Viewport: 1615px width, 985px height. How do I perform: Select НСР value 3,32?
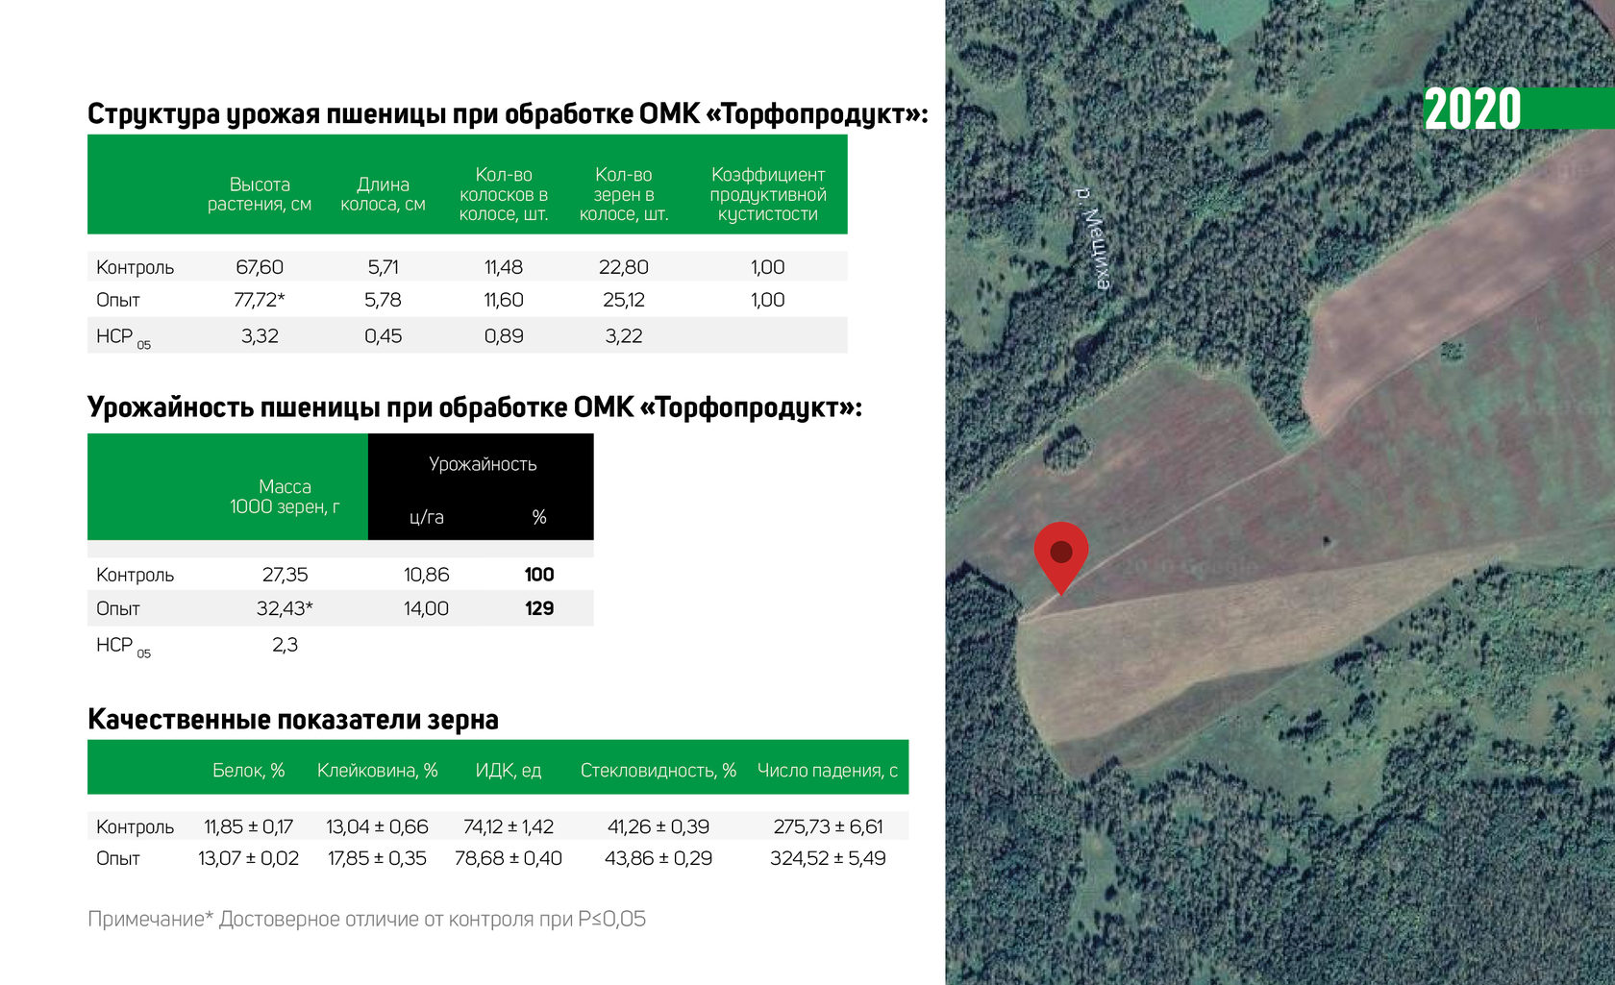click(260, 336)
